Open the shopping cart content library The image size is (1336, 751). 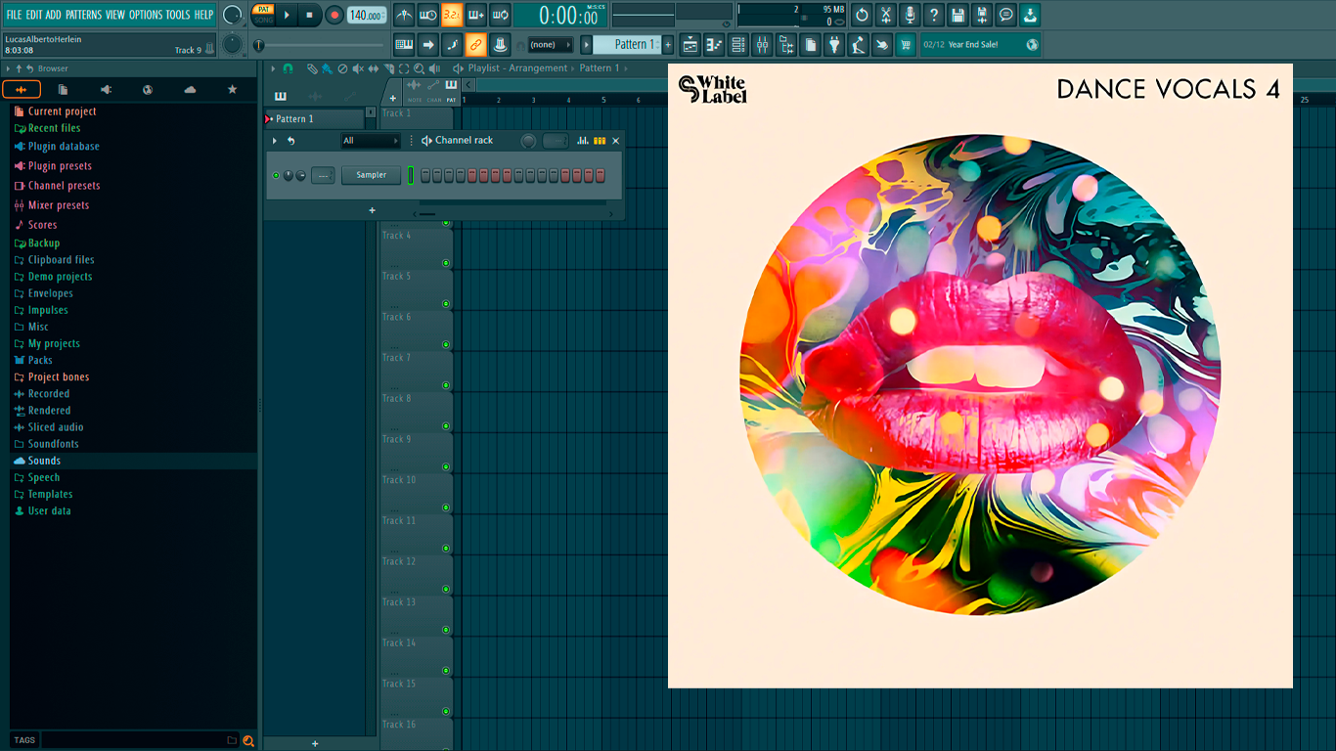pos(906,44)
